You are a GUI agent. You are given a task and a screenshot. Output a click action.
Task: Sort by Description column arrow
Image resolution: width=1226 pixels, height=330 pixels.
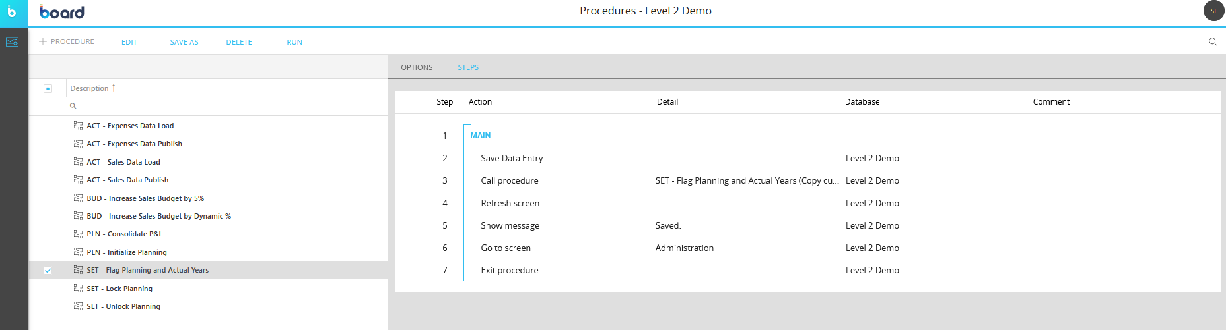(x=114, y=88)
